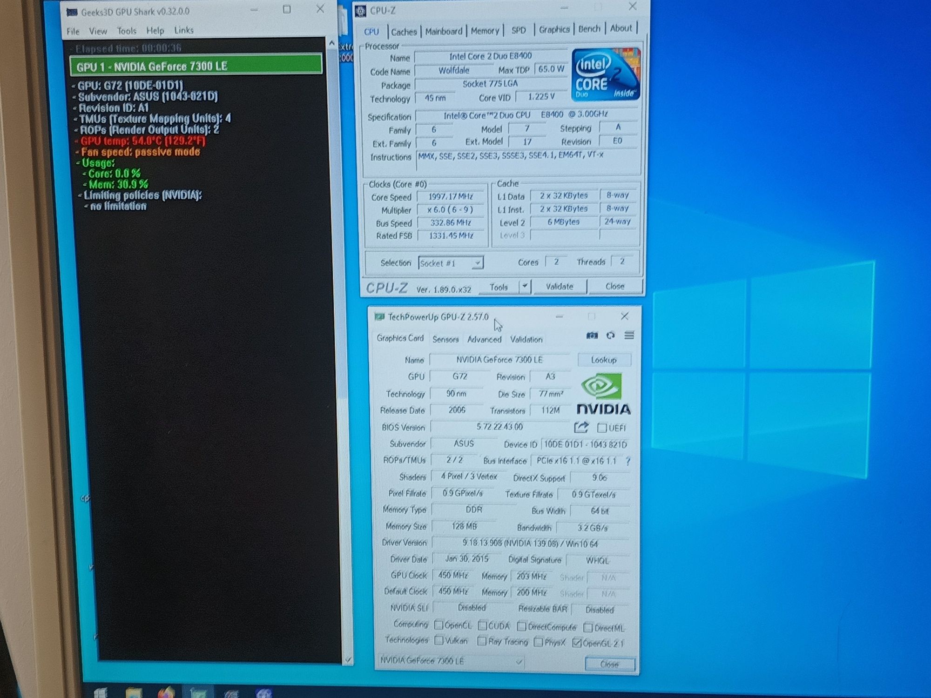Image resolution: width=931 pixels, height=698 pixels.
Task: Switch to the Sensors tab in GPU-Z
Action: click(445, 339)
